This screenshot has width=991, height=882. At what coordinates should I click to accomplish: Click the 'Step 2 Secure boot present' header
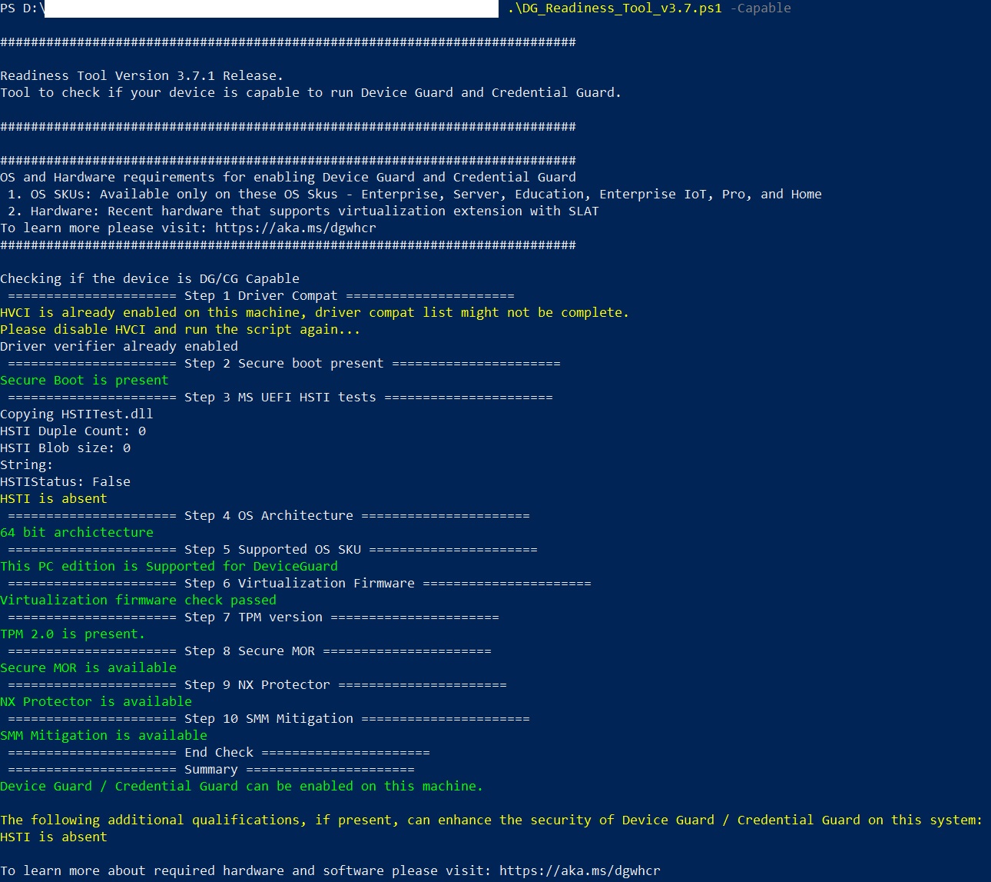click(x=284, y=363)
